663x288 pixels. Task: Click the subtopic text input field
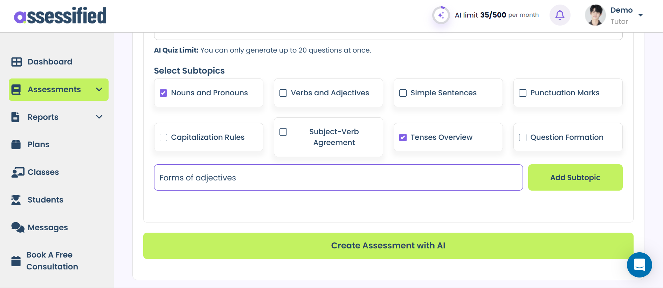[x=338, y=178]
